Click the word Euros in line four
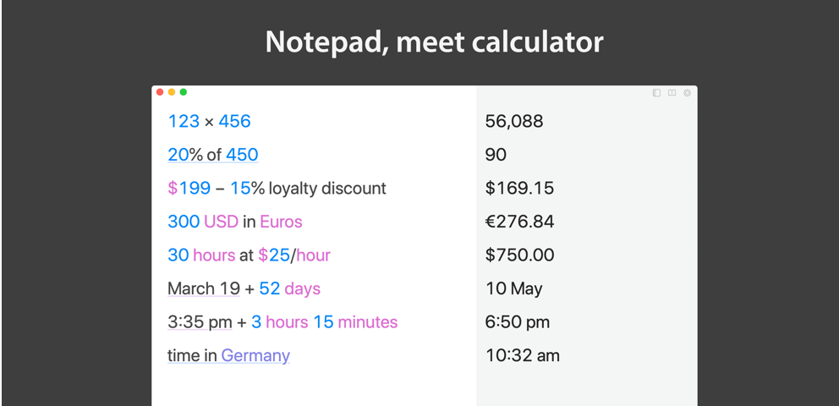 (281, 222)
